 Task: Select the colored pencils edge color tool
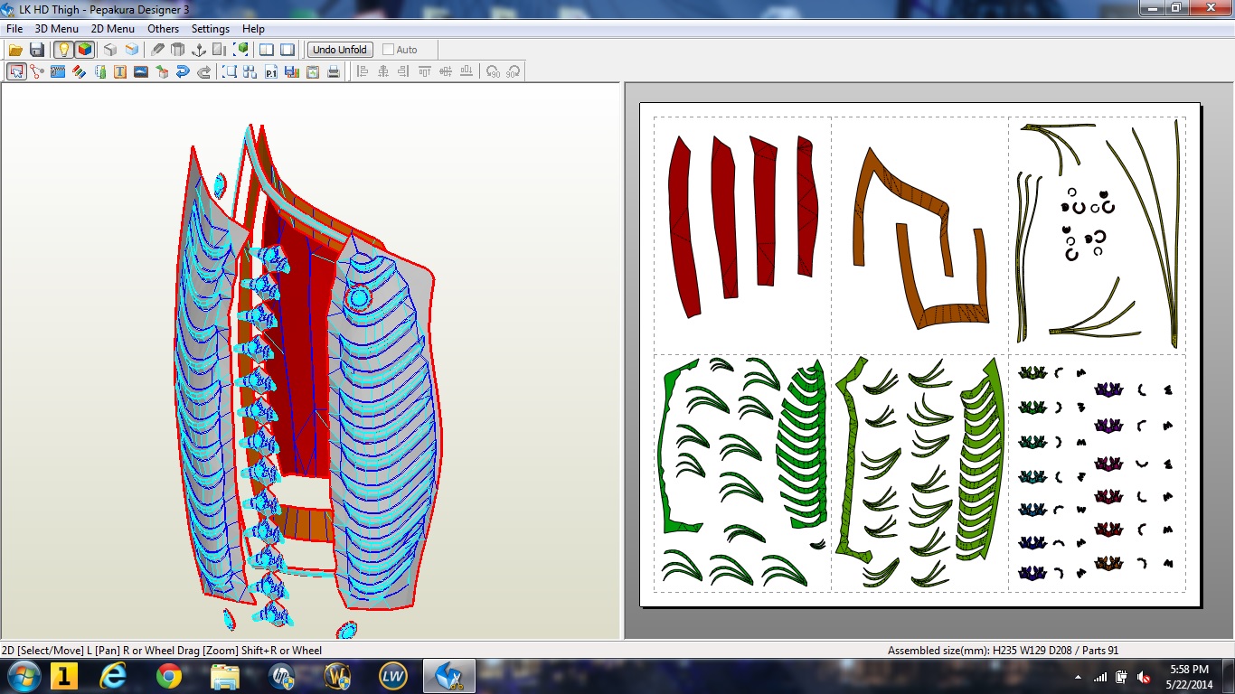point(79,71)
